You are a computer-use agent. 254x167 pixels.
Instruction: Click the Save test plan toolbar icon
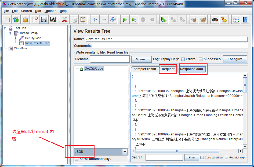coord(43,20)
